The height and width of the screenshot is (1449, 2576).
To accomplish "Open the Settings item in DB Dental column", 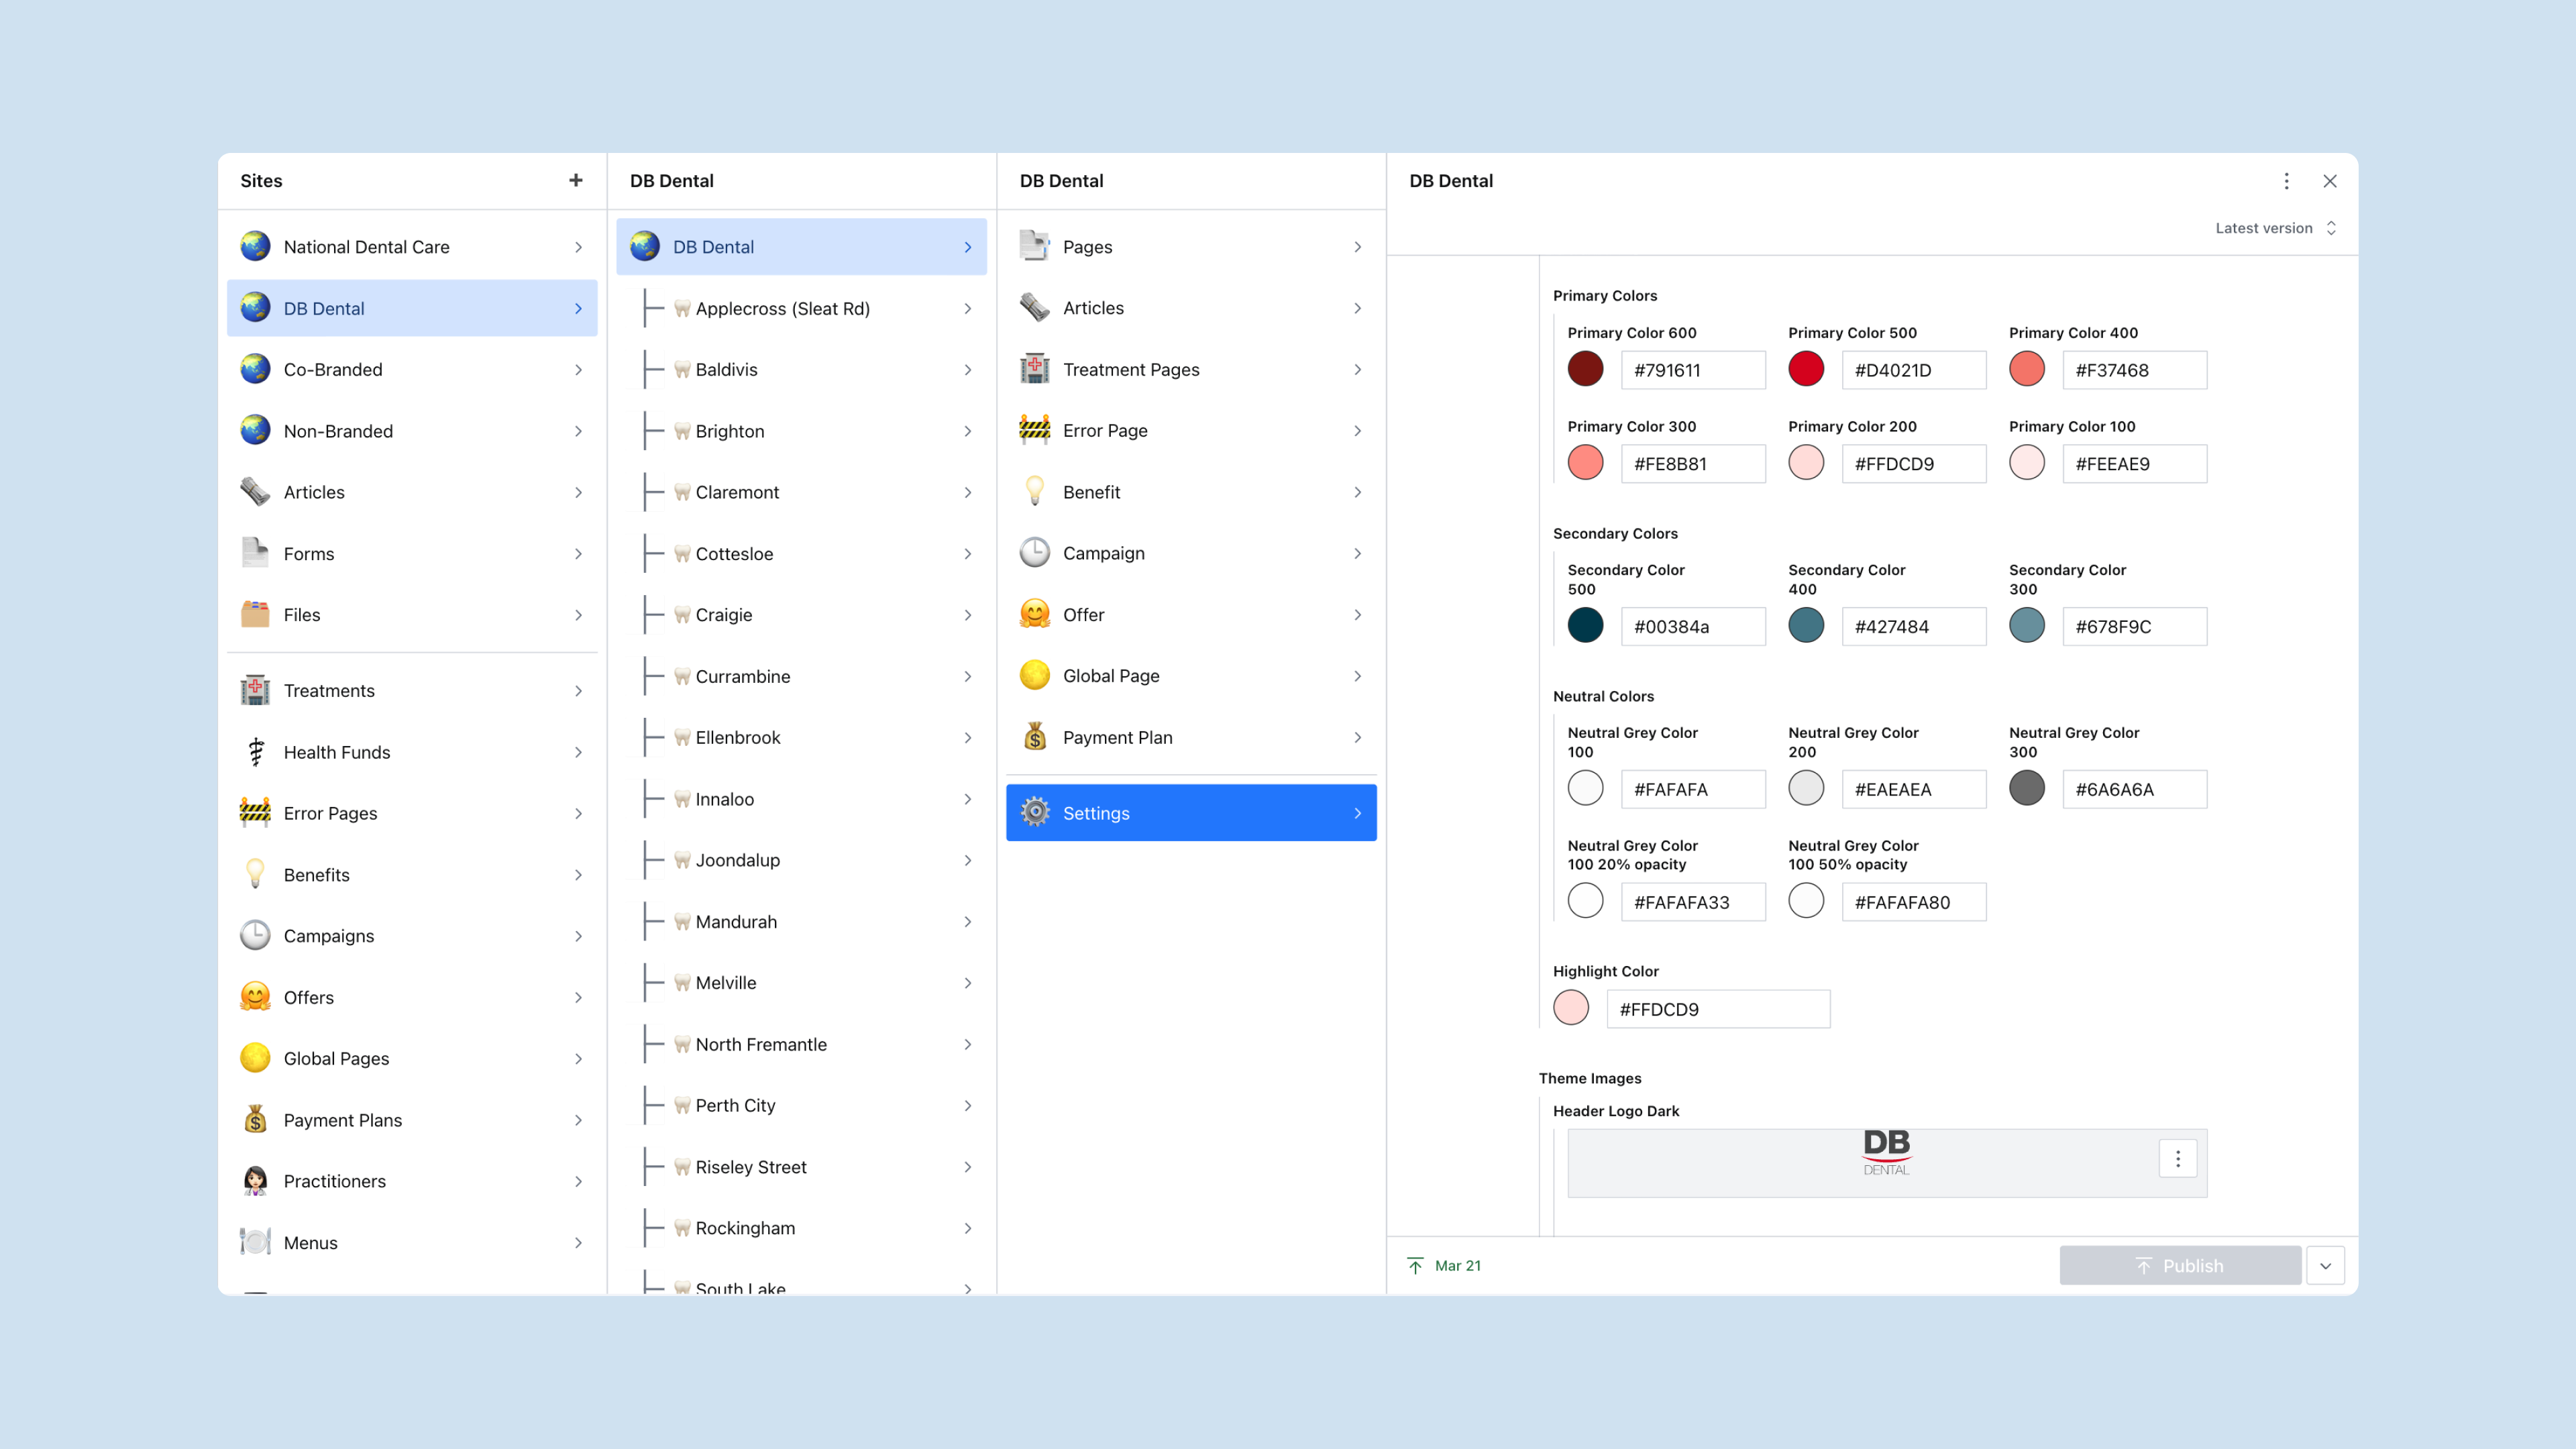I will click(x=1191, y=813).
